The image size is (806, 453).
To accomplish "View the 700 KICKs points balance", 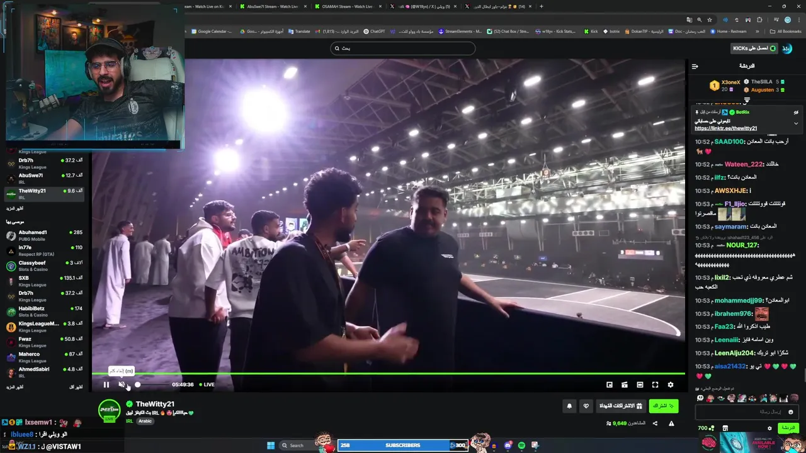I will [706, 428].
